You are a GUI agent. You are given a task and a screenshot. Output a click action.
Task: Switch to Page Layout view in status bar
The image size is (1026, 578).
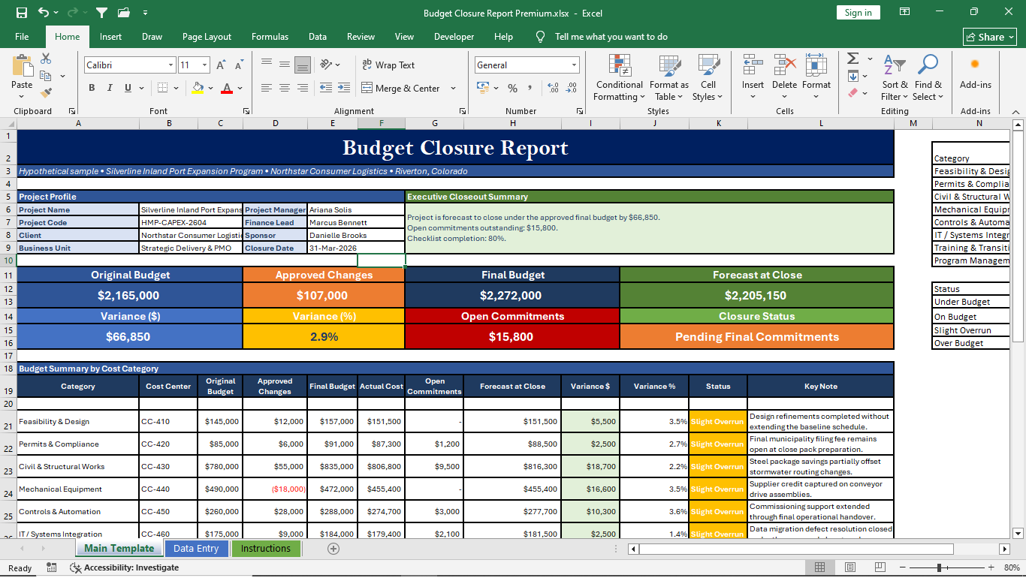point(850,567)
